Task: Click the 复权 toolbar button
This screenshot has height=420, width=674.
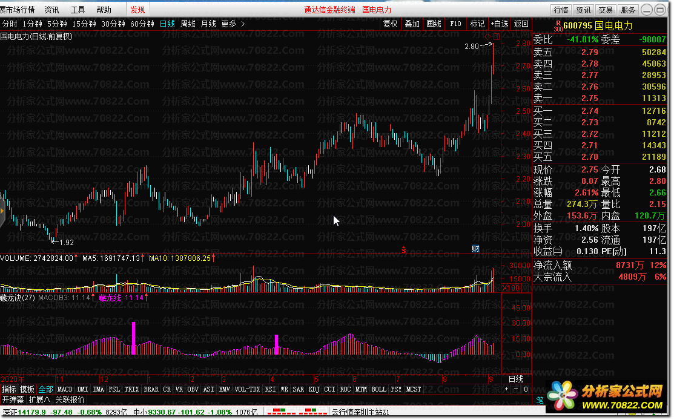Action: 391,24
